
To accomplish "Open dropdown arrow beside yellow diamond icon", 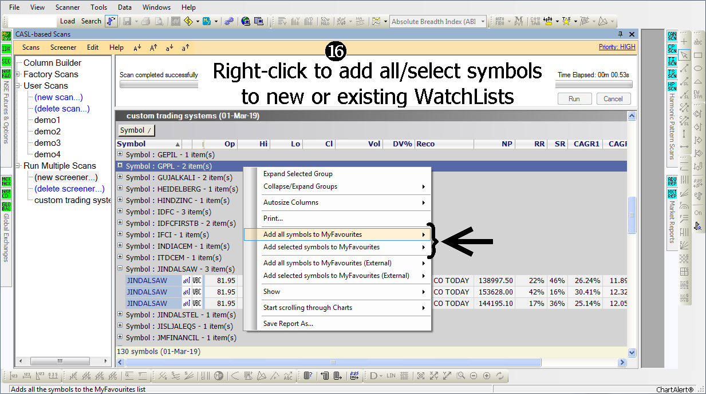I will tap(198, 21).
